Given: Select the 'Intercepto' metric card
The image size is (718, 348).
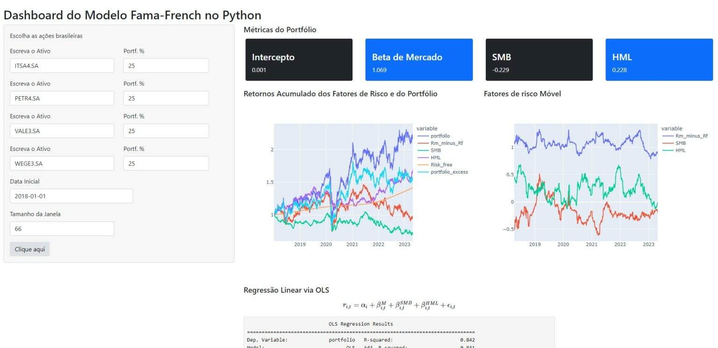Looking at the screenshot, I should [299, 59].
